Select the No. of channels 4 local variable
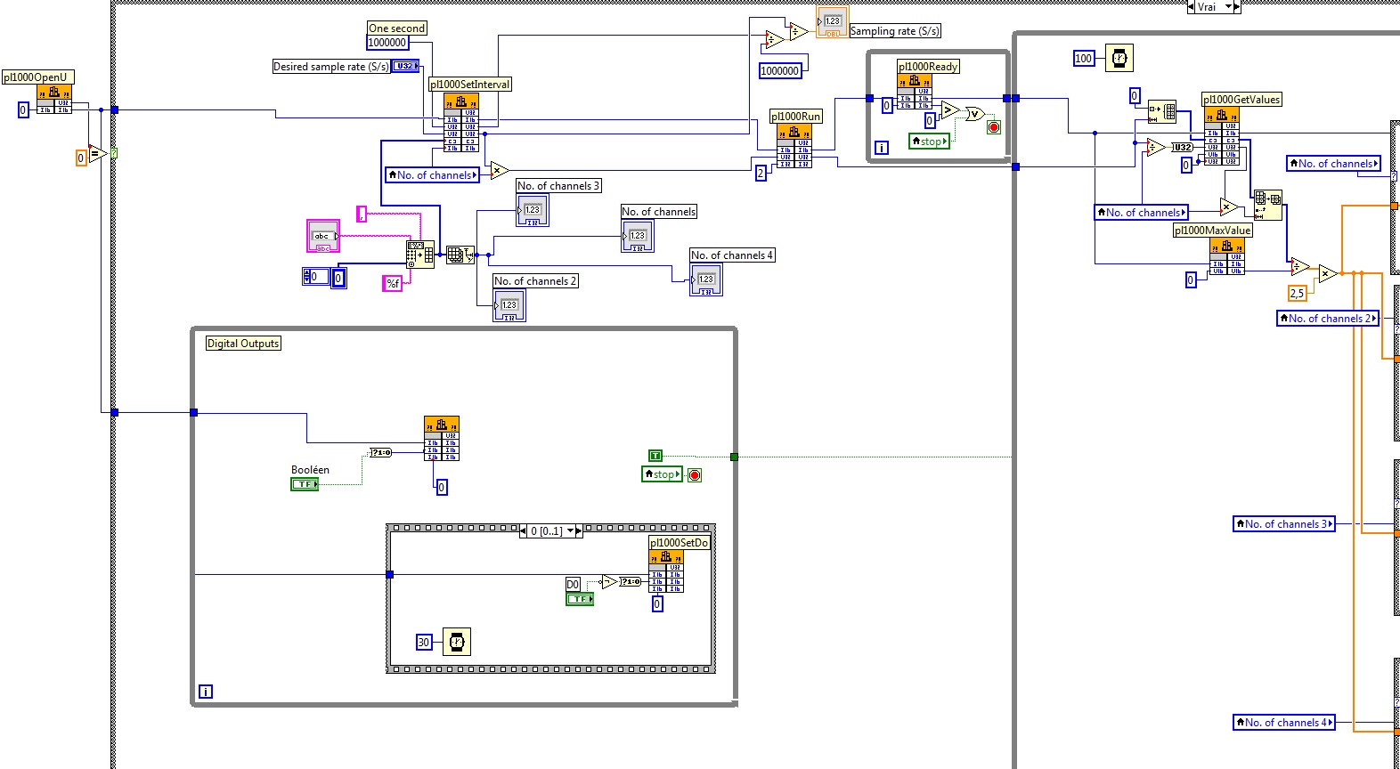 coord(1284,723)
